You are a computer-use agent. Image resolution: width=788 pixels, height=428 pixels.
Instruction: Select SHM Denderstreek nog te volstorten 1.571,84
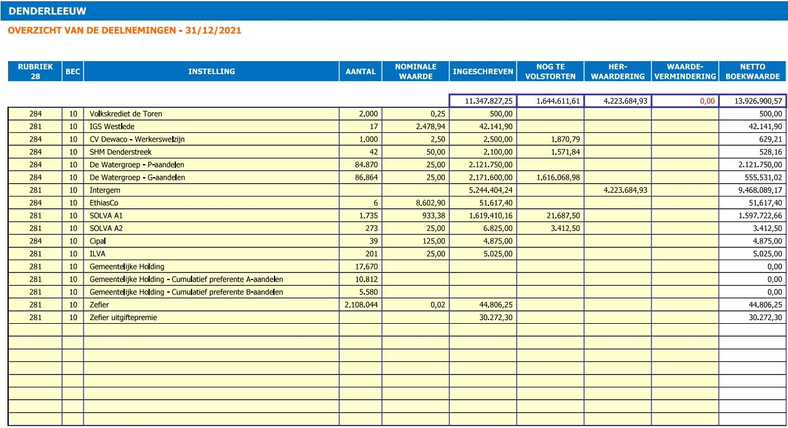tap(550, 152)
